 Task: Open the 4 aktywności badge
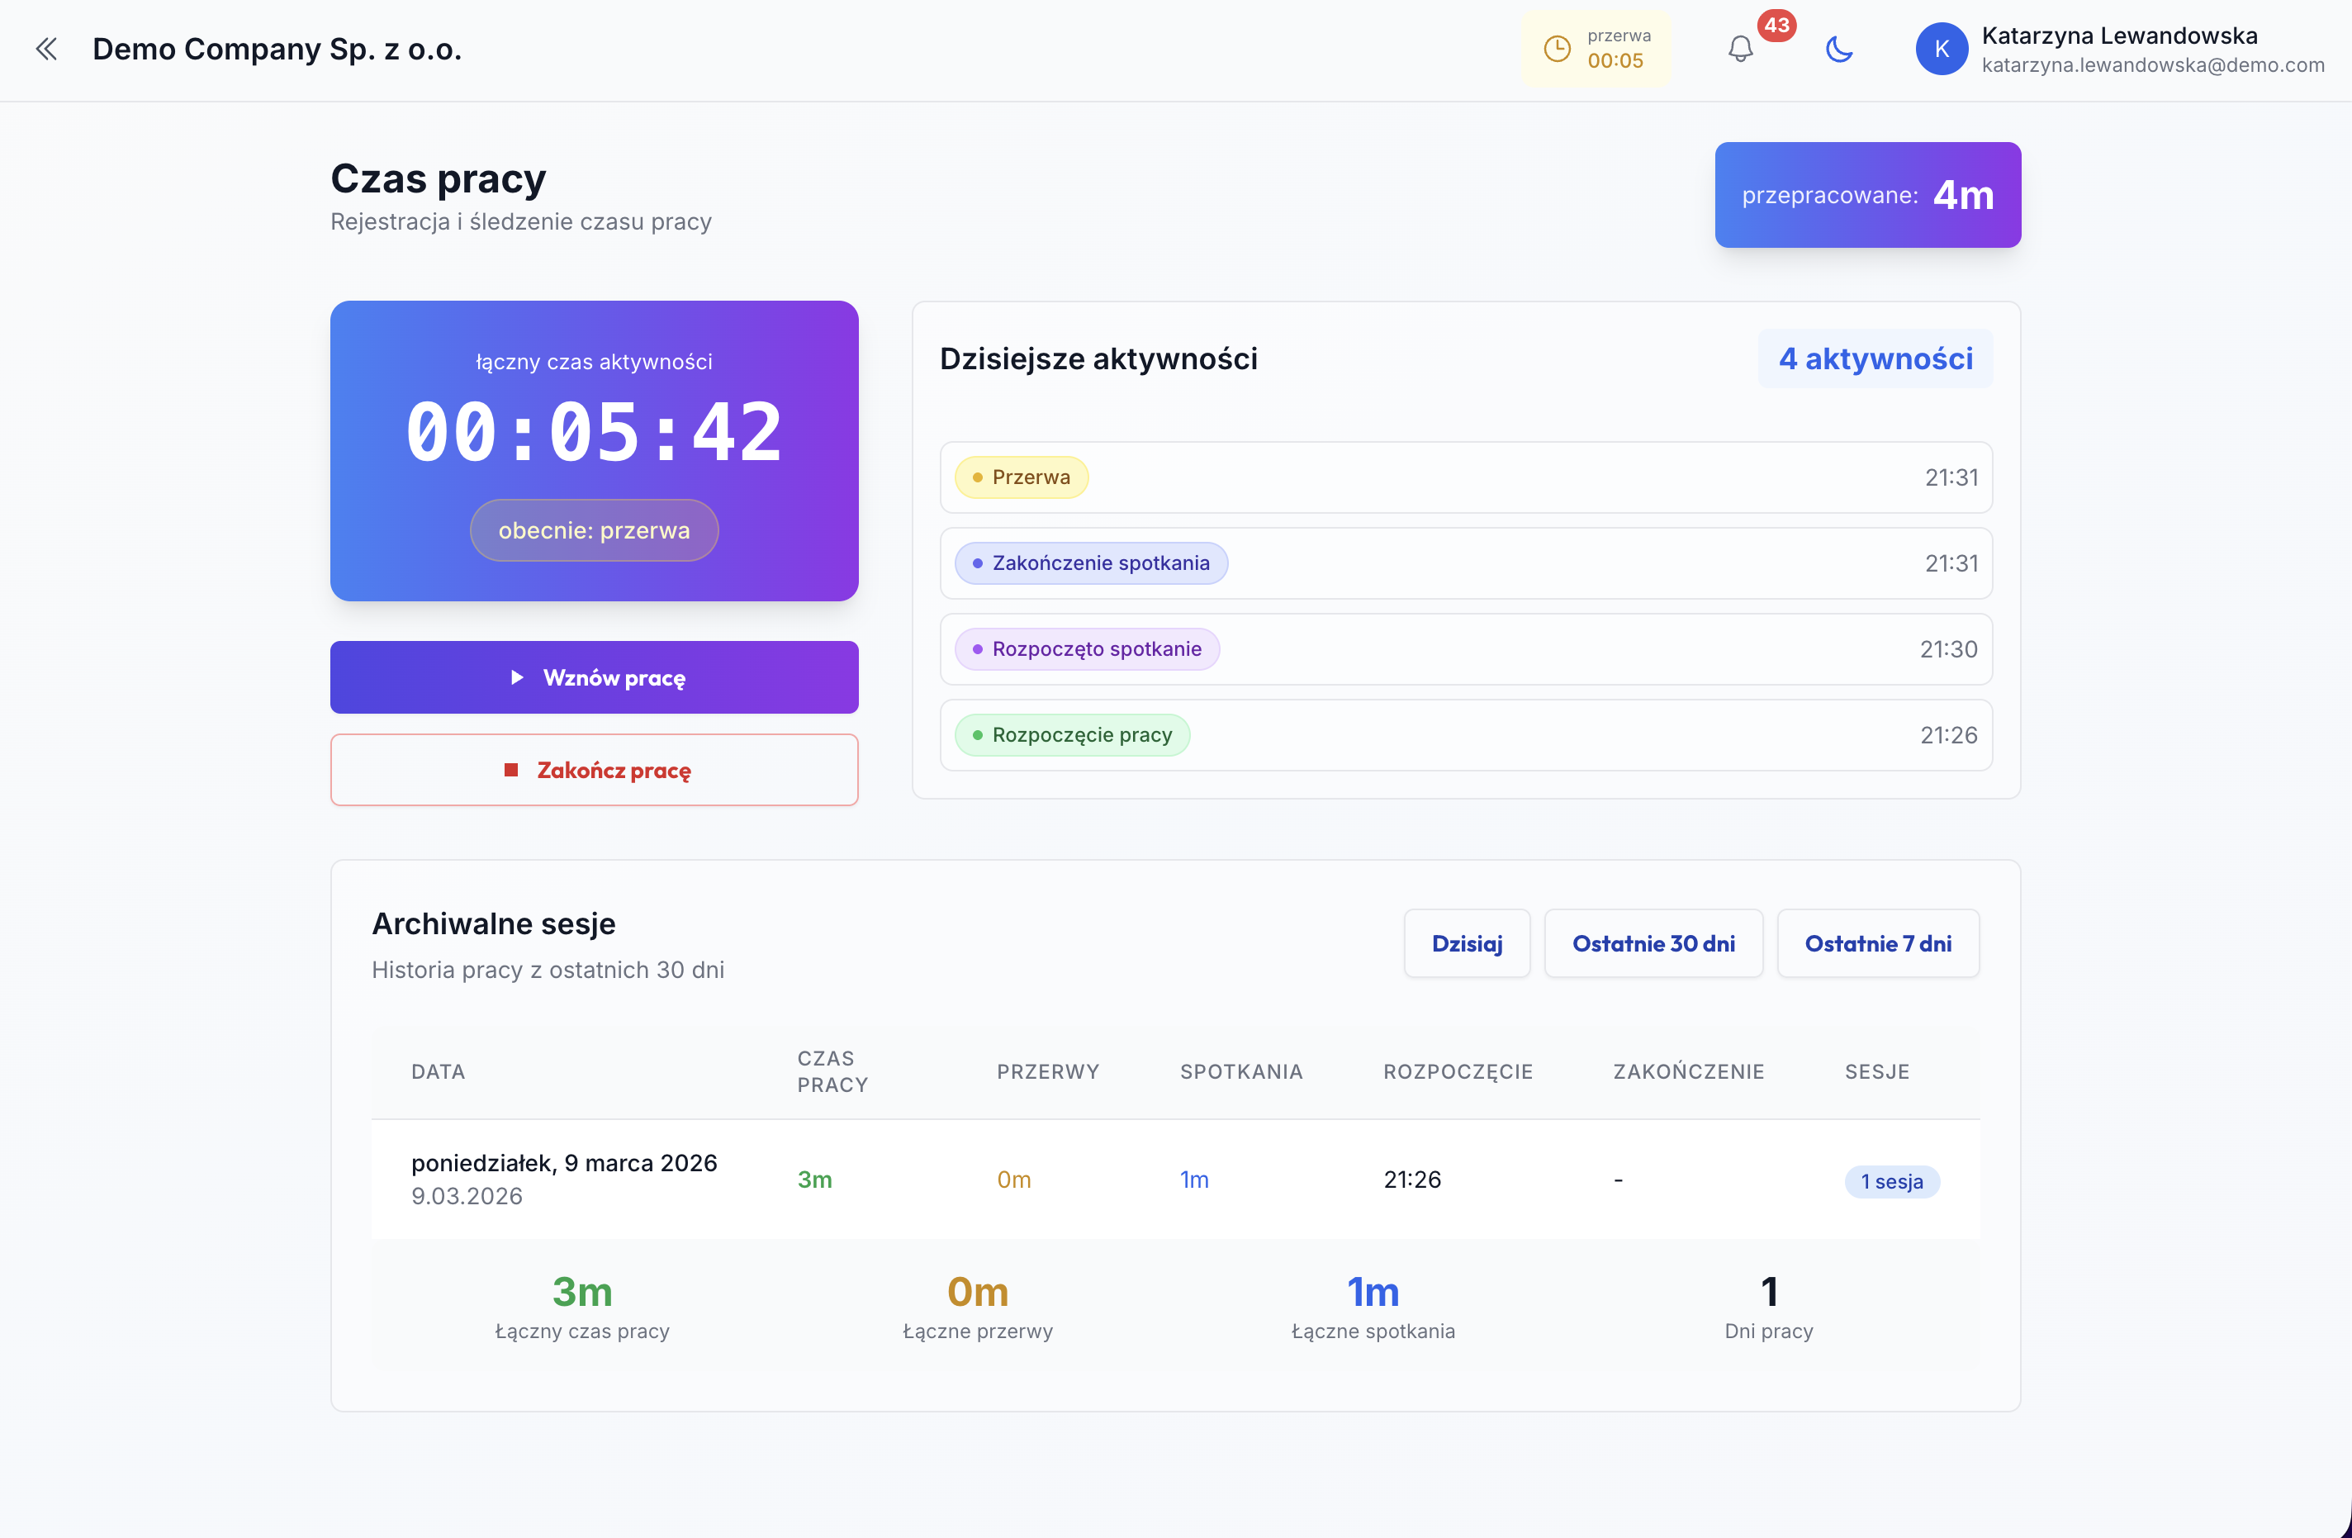pyautogui.click(x=1875, y=358)
